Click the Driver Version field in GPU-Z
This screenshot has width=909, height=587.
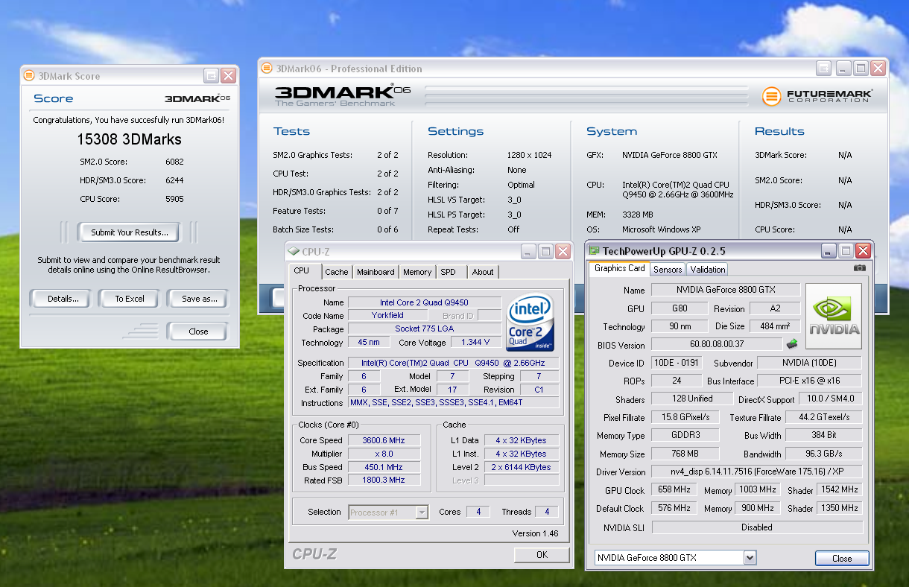tap(756, 472)
